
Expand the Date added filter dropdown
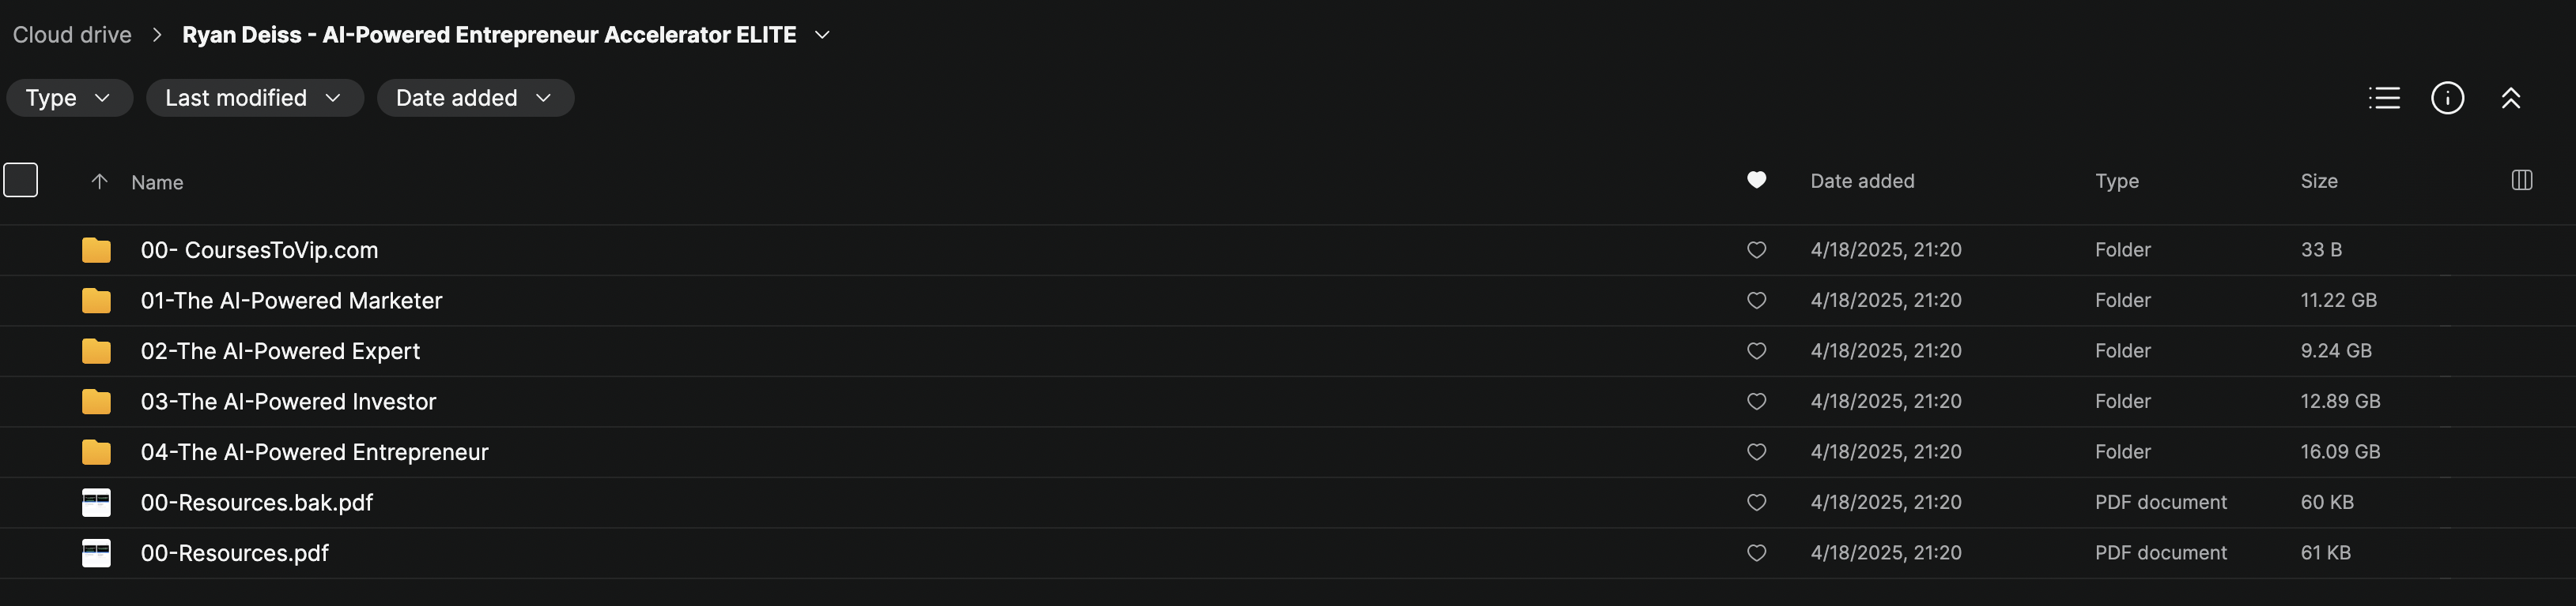pyautogui.click(x=474, y=98)
